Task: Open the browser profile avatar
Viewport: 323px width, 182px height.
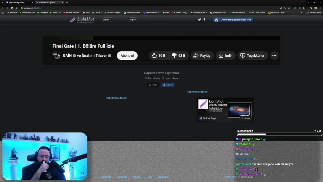Action: (x=316, y=8)
